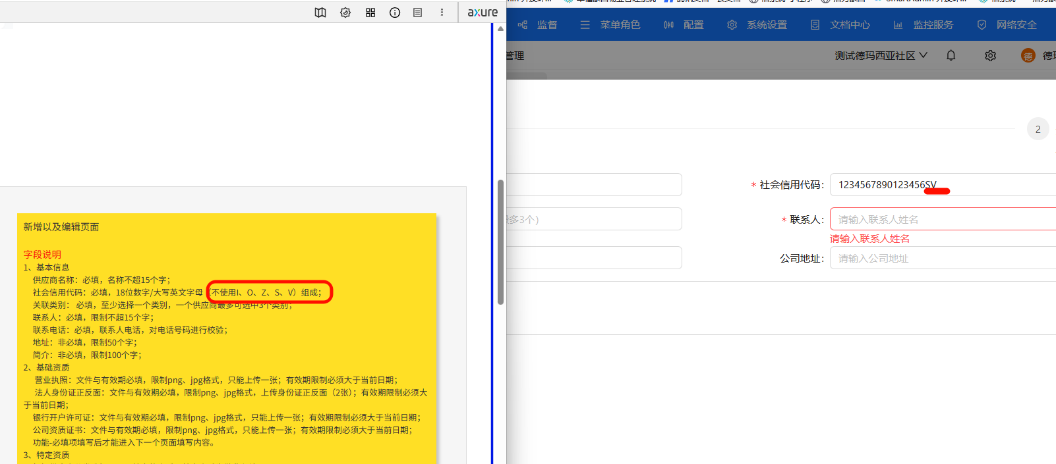Click the 管理 breadcrumb text in header
The height and width of the screenshot is (464, 1056).
[515, 56]
